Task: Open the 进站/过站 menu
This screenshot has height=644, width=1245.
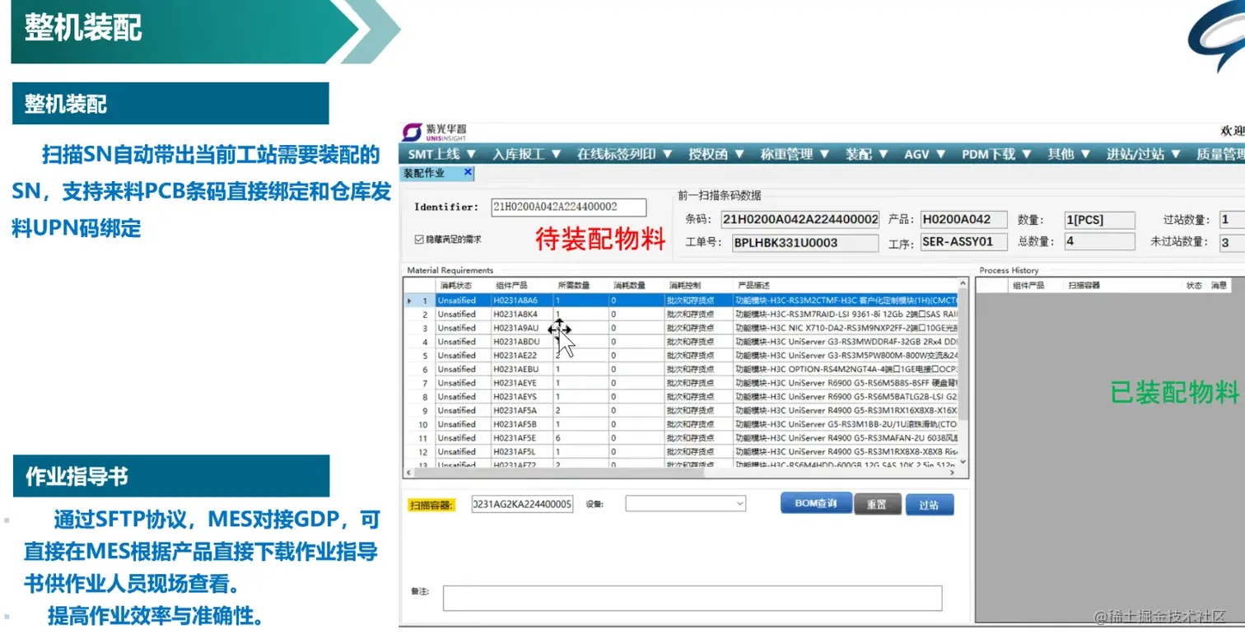Action: coord(1143,154)
